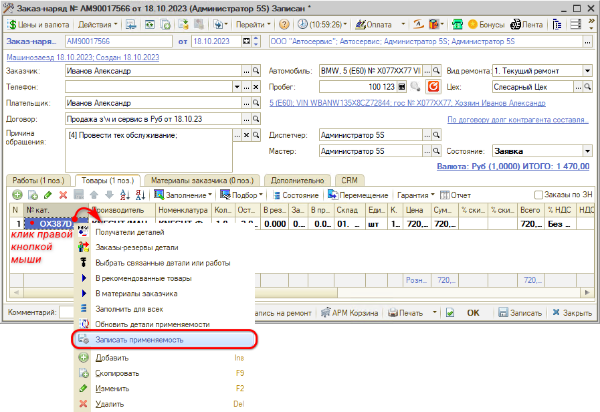
Task: Click into order number field АМ90017566
Action: (x=118, y=41)
